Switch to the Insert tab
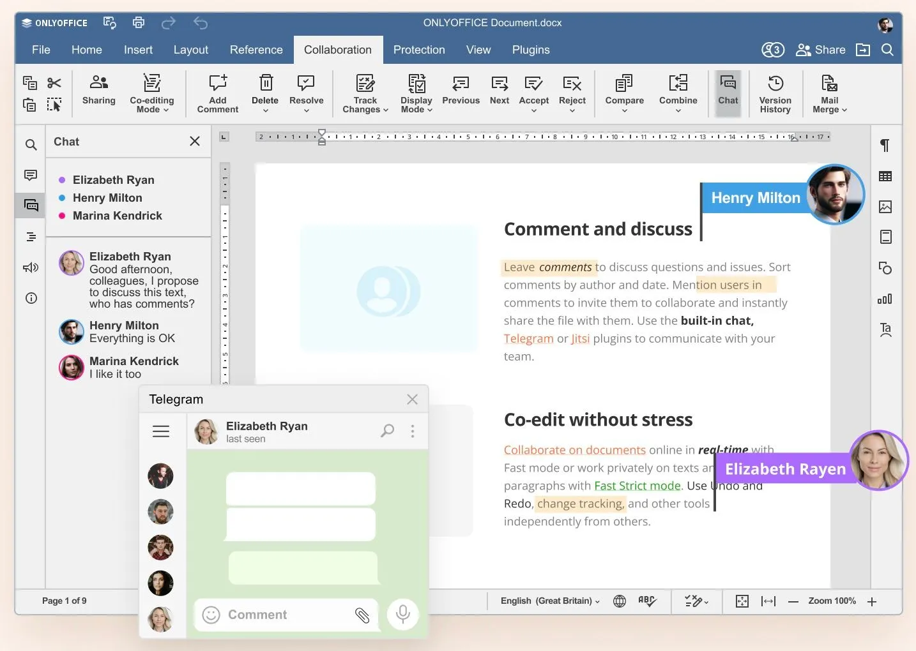This screenshot has height=651, width=916. (138, 50)
